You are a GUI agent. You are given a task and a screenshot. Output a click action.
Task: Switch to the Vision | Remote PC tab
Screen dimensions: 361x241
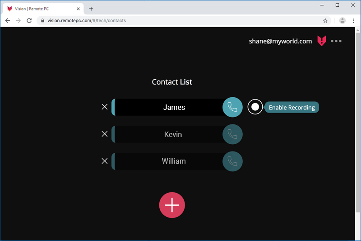[x=43, y=9]
